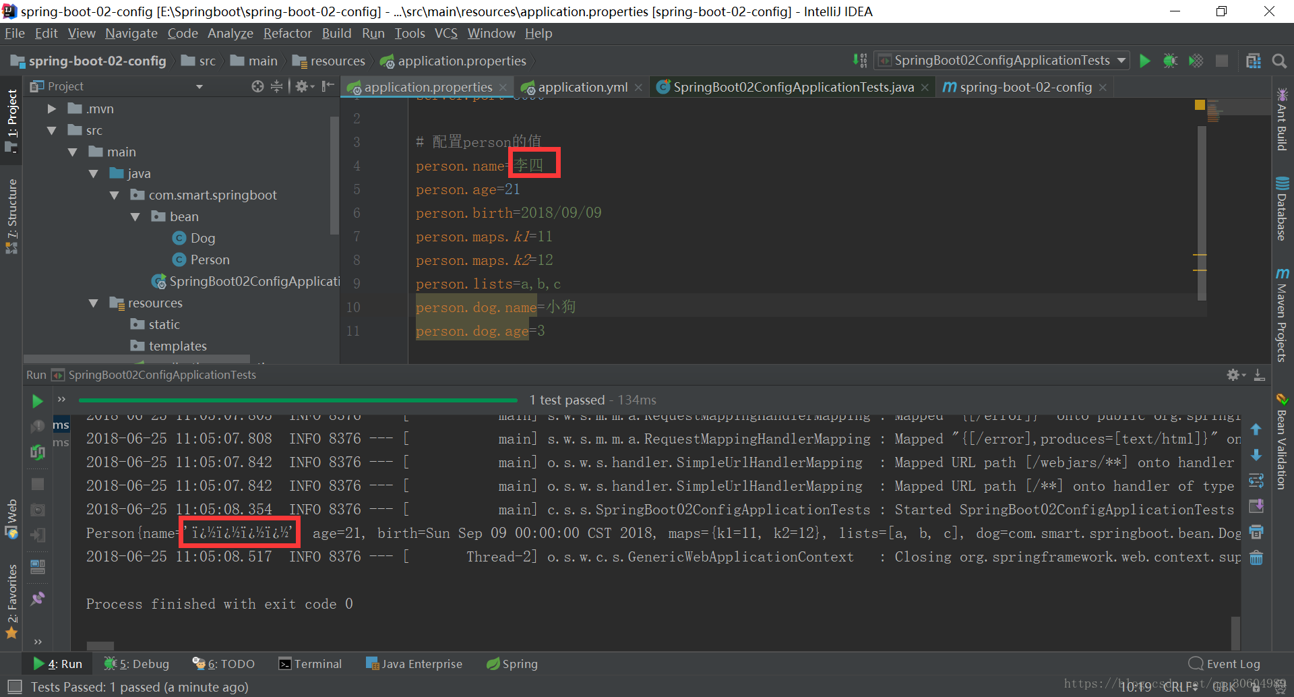Open the Refactor menu
1294x697 pixels.
287,33
